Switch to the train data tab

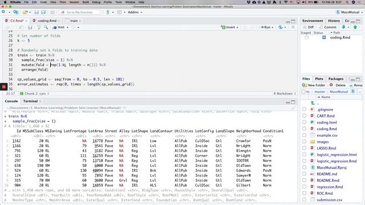74,20
